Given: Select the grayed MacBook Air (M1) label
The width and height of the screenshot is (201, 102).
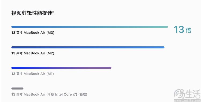Looking at the screenshot, I should (32, 74).
